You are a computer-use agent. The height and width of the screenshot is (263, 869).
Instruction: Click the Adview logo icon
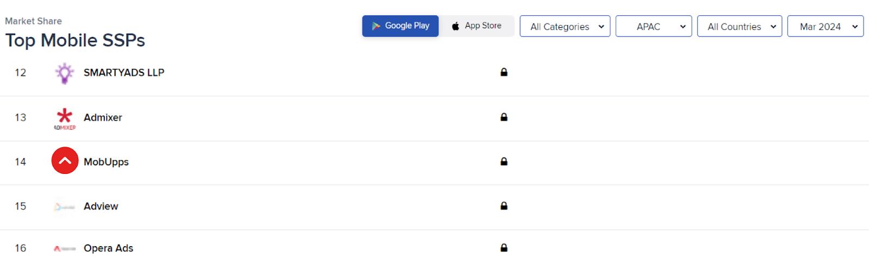[65, 206]
